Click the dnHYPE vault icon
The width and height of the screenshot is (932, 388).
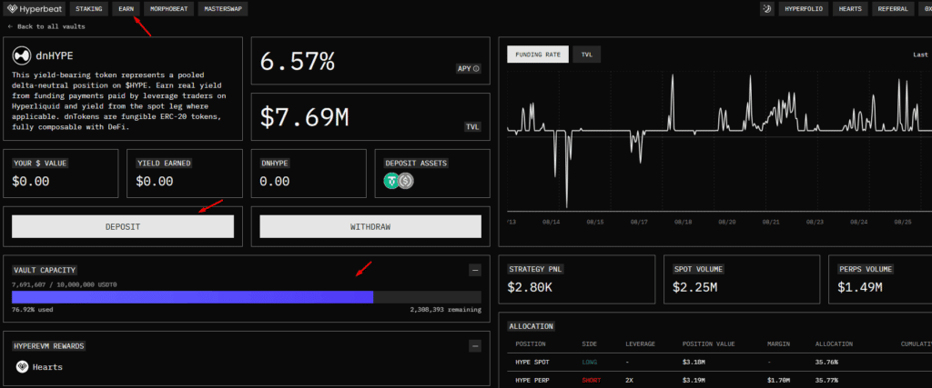[22, 55]
